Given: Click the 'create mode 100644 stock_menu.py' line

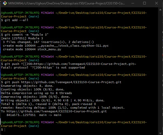Looking at the screenshot, I should click(32, 49).
